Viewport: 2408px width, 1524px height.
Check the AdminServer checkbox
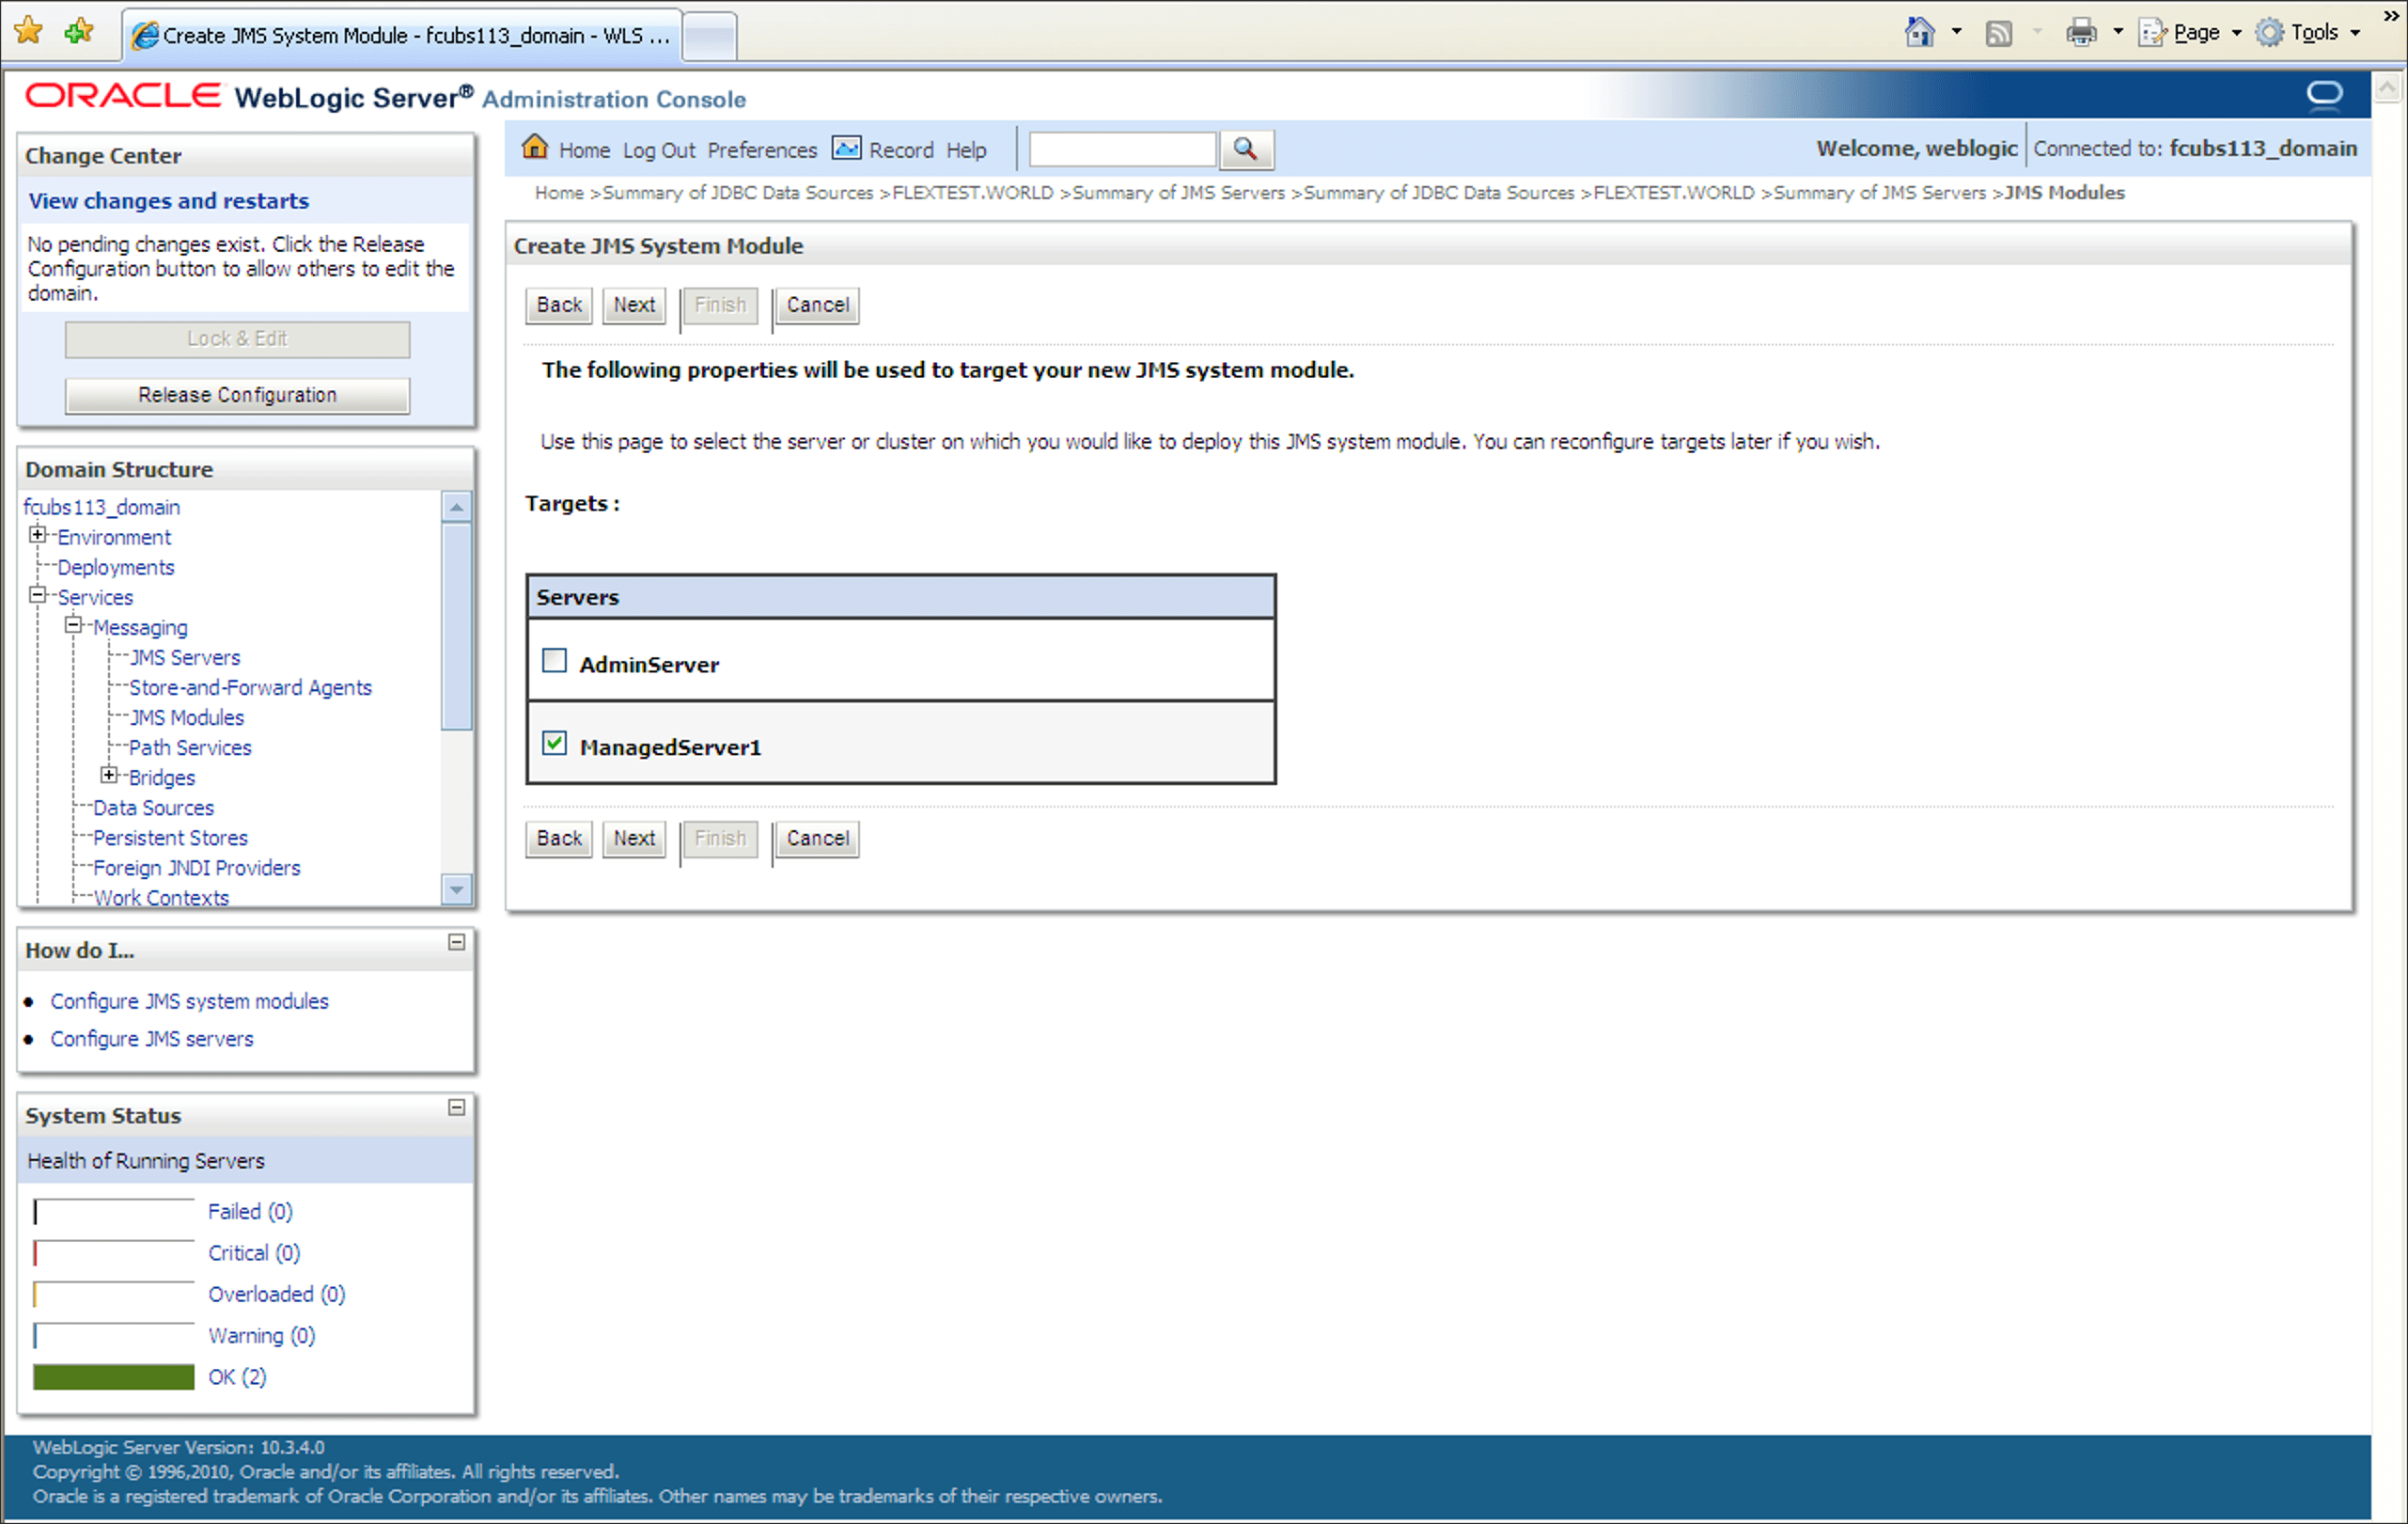click(554, 661)
